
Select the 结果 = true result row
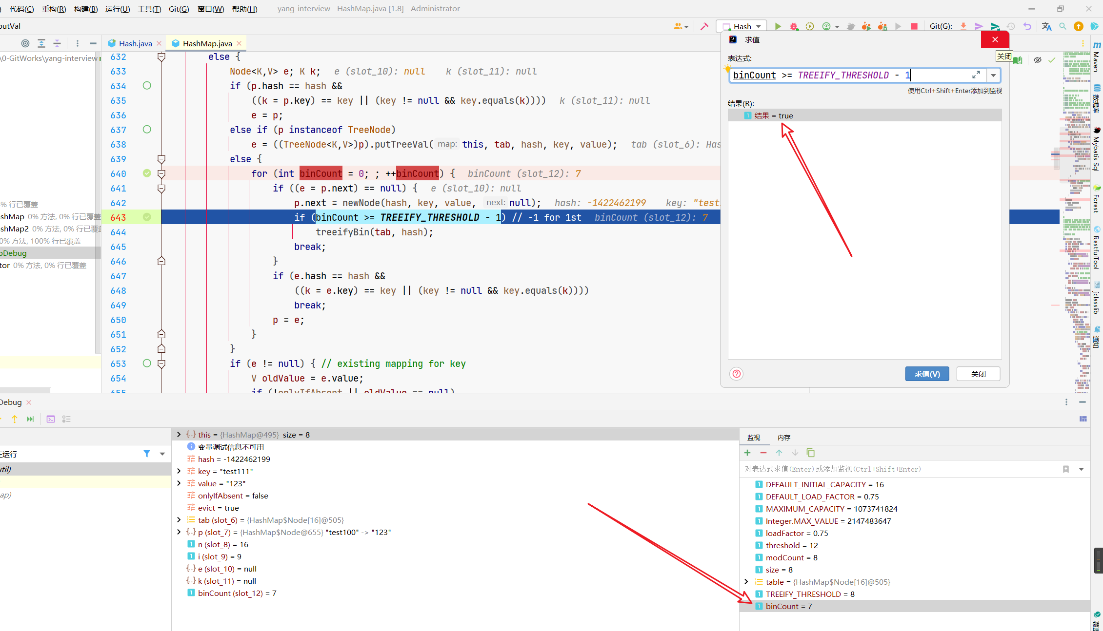[x=864, y=115]
